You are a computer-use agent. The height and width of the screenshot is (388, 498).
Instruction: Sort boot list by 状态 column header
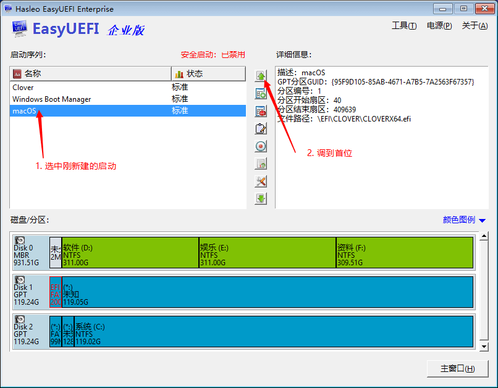pyautogui.click(x=208, y=73)
